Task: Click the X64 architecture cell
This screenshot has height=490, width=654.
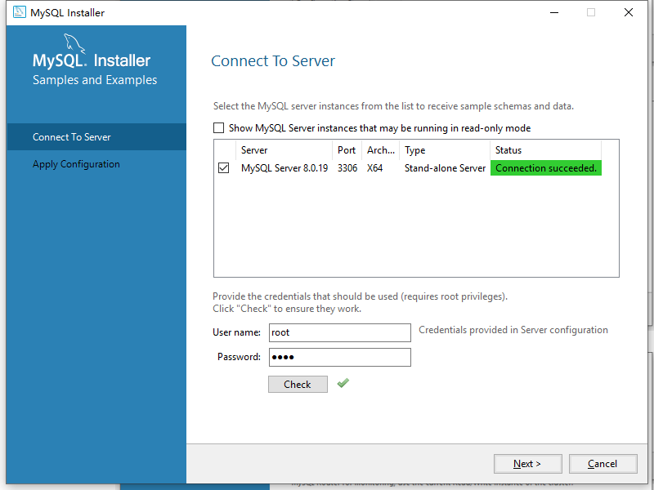Action: 374,168
